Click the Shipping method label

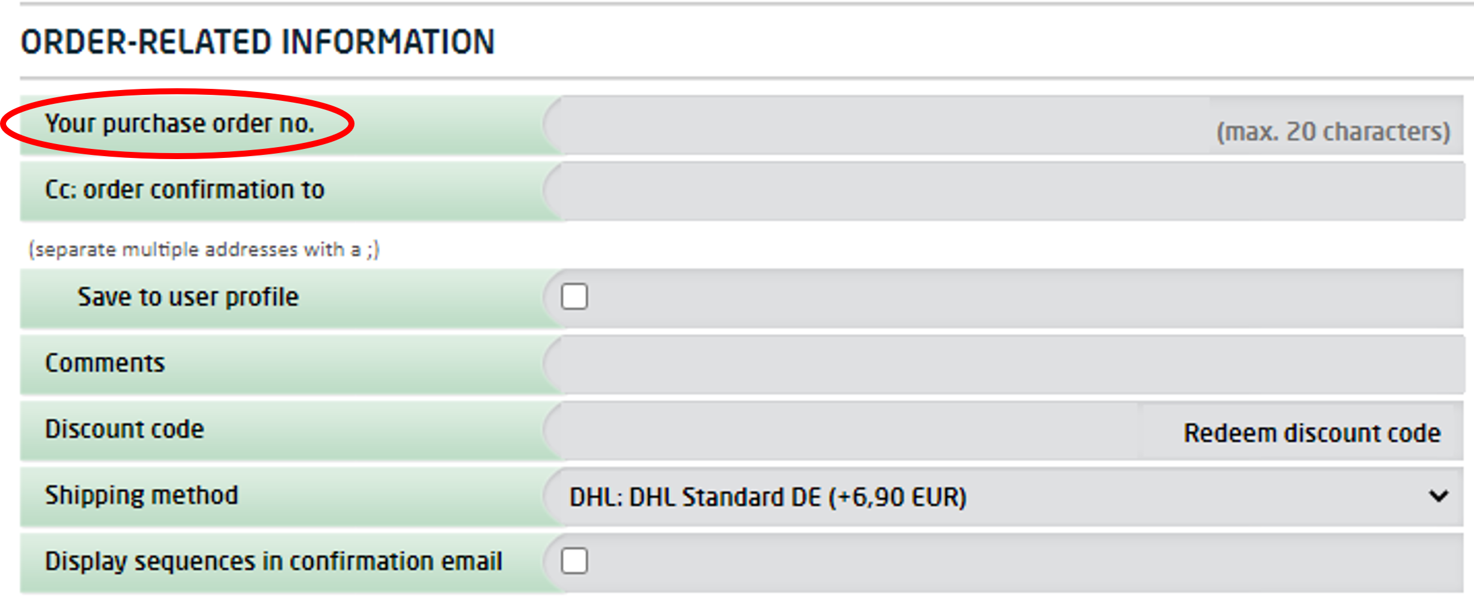pos(141,495)
